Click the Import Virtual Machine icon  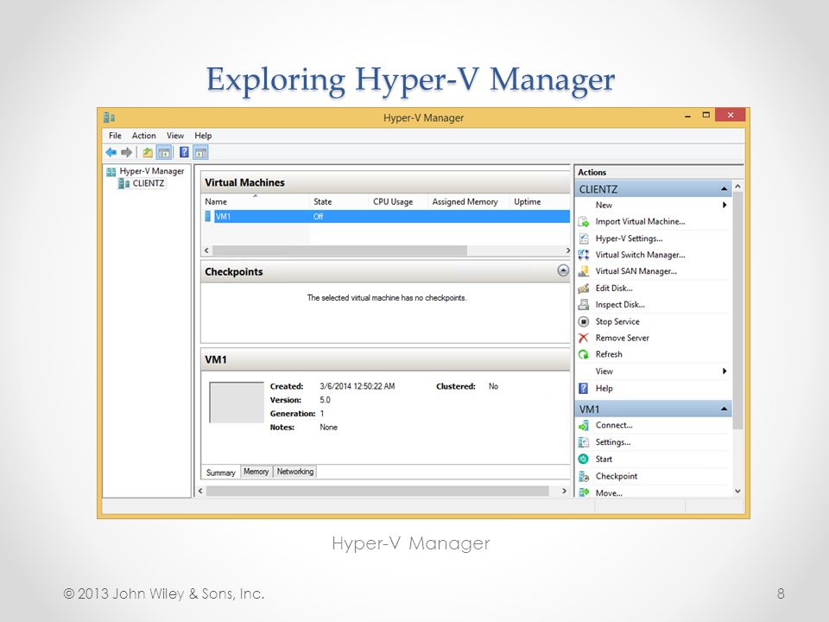point(584,222)
